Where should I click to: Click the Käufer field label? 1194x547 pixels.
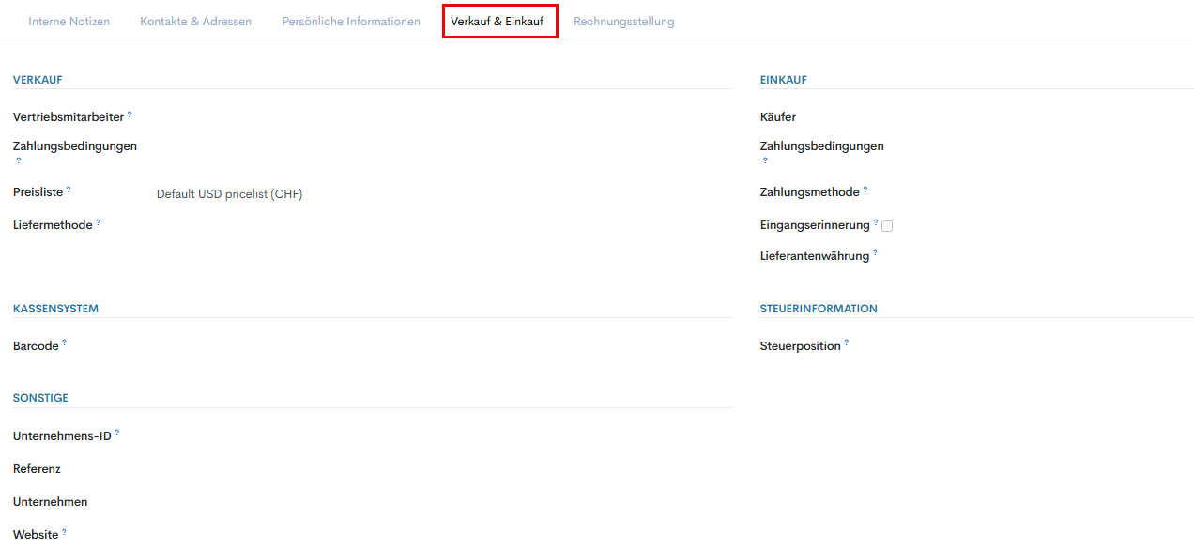click(778, 117)
